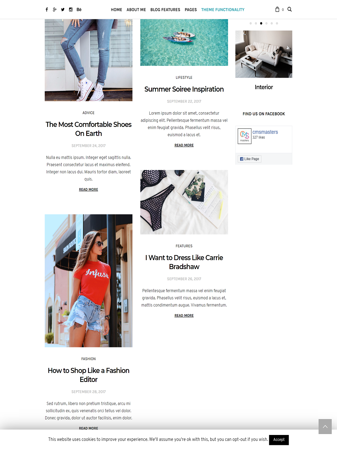337x449 pixels.
Task: Select the last slider pagination dot
Action: [x=277, y=23]
